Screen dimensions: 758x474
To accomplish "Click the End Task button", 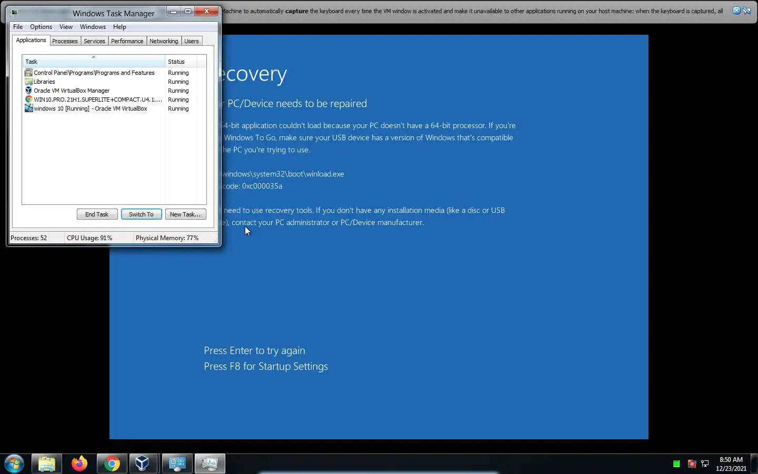I will pos(97,214).
